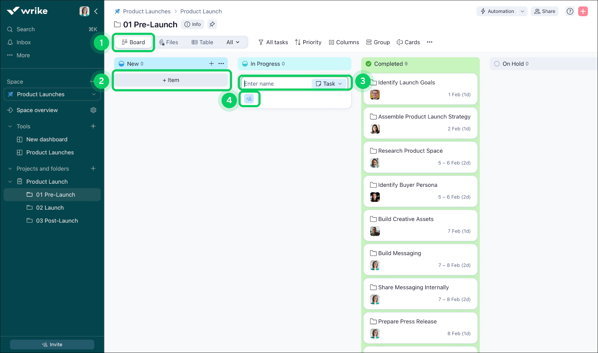Viewport: 598px width, 353px height.
Task: Switch to the Table view tab
Action: [x=202, y=42]
